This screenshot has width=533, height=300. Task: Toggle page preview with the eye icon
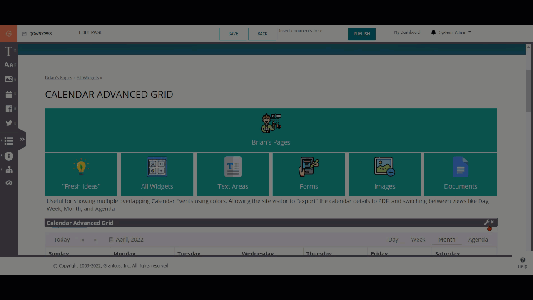[x=9, y=183]
